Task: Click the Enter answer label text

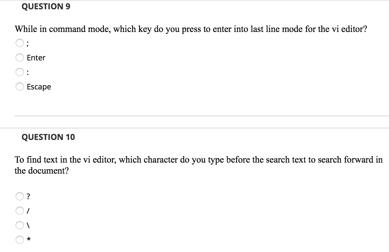Action: (x=36, y=57)
